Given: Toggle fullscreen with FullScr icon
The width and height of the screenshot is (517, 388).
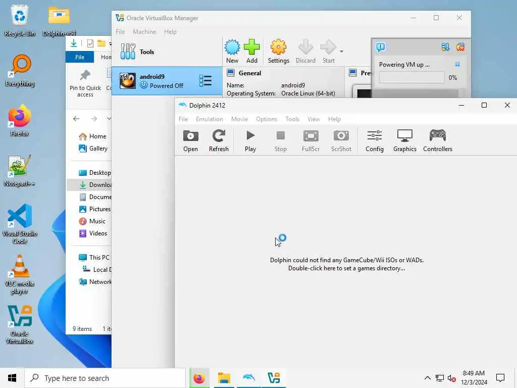Looking at the screenshot, I should (x=311, y=141).
